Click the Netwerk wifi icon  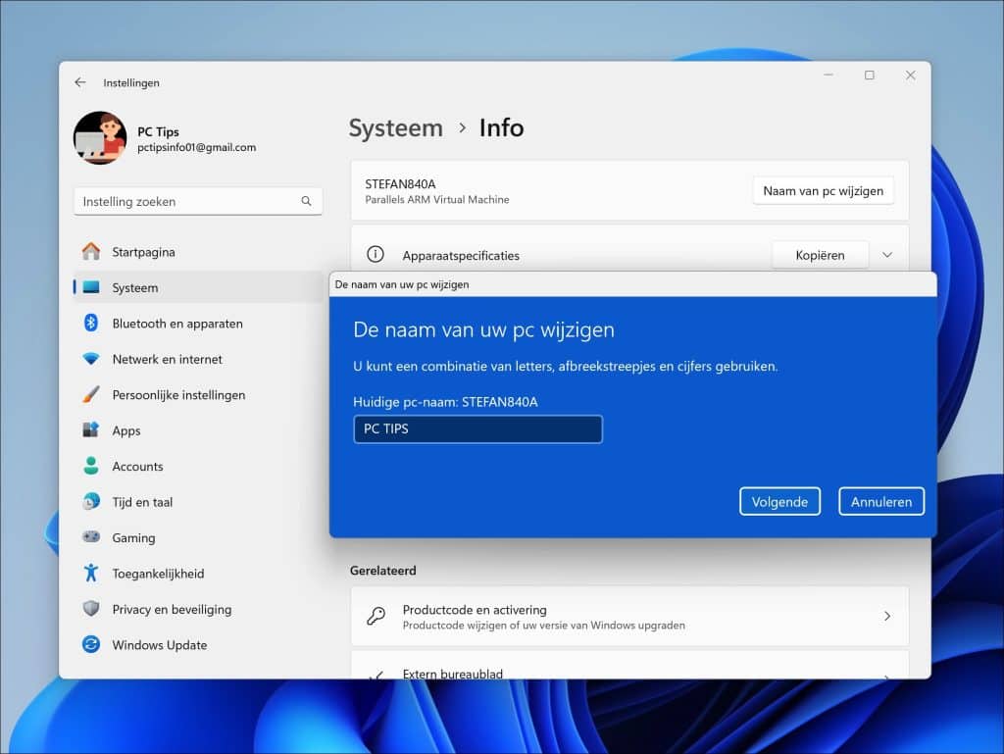click(x=91, y=359)
